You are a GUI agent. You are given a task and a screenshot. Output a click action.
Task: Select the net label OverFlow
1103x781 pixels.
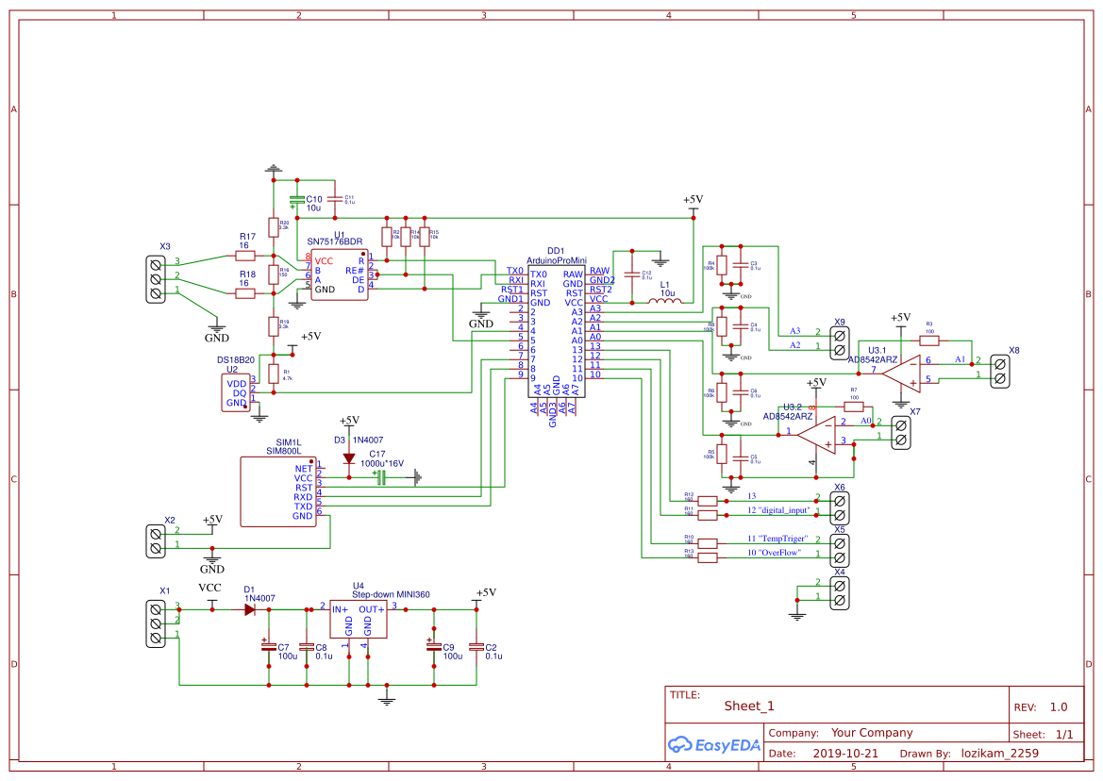click(776, 554)
